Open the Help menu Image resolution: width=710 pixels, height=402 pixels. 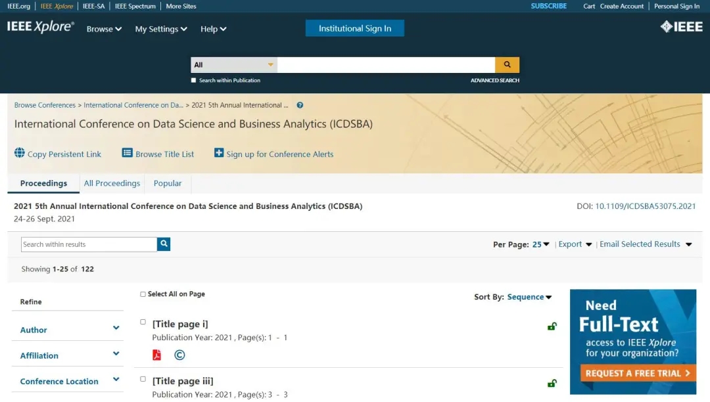pos(213,29)
